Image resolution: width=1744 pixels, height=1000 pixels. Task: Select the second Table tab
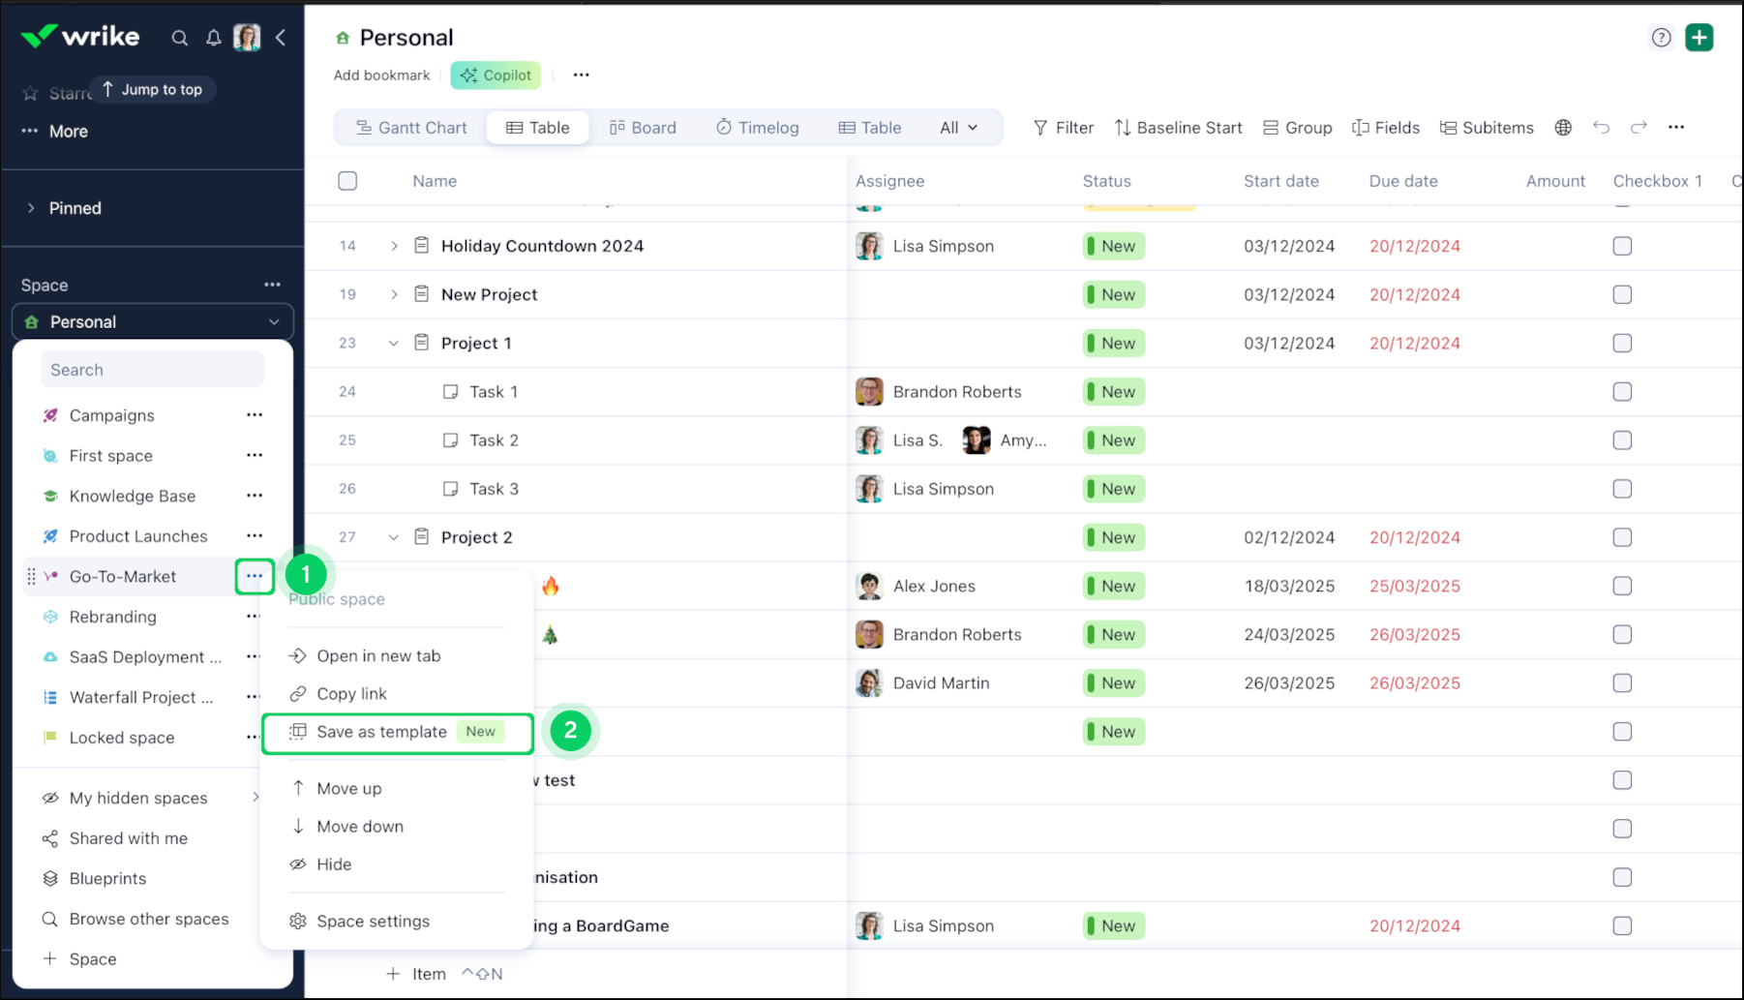coord(870,128)
